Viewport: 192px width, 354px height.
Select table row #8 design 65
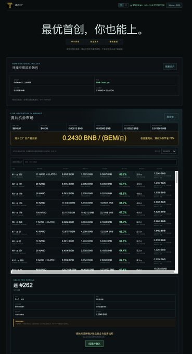click(x=93, y=242)
